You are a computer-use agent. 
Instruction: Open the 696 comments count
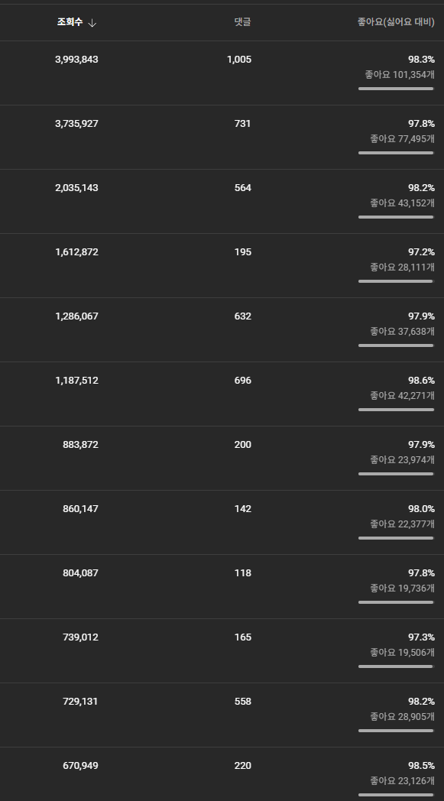click(243, 381)
